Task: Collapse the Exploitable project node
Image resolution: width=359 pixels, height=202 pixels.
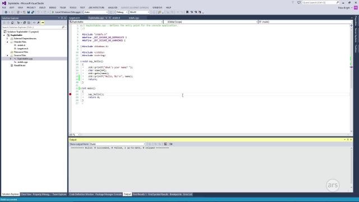Action: pyautogui.click(x=4, y=35)
